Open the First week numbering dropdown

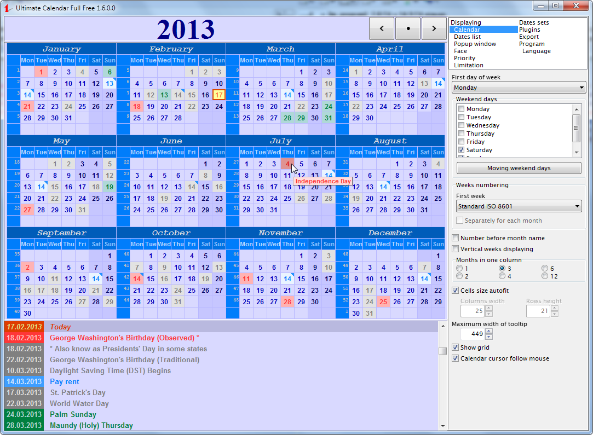click(x=519, y=206)
